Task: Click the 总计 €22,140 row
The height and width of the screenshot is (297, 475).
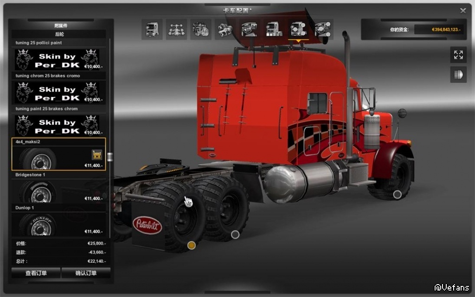Action: click(61, 261)
